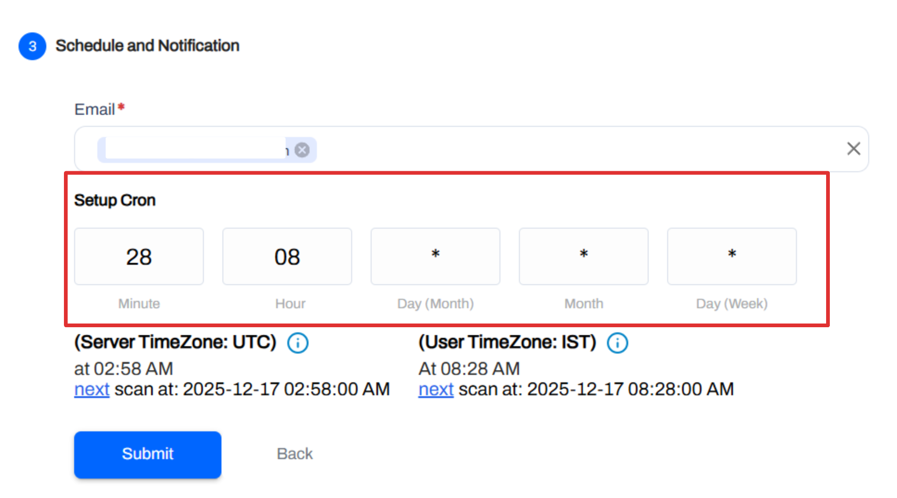This screenshot has height=498, width=897.
Task: Click the step 3 circle badge
Action: (32, 46)
